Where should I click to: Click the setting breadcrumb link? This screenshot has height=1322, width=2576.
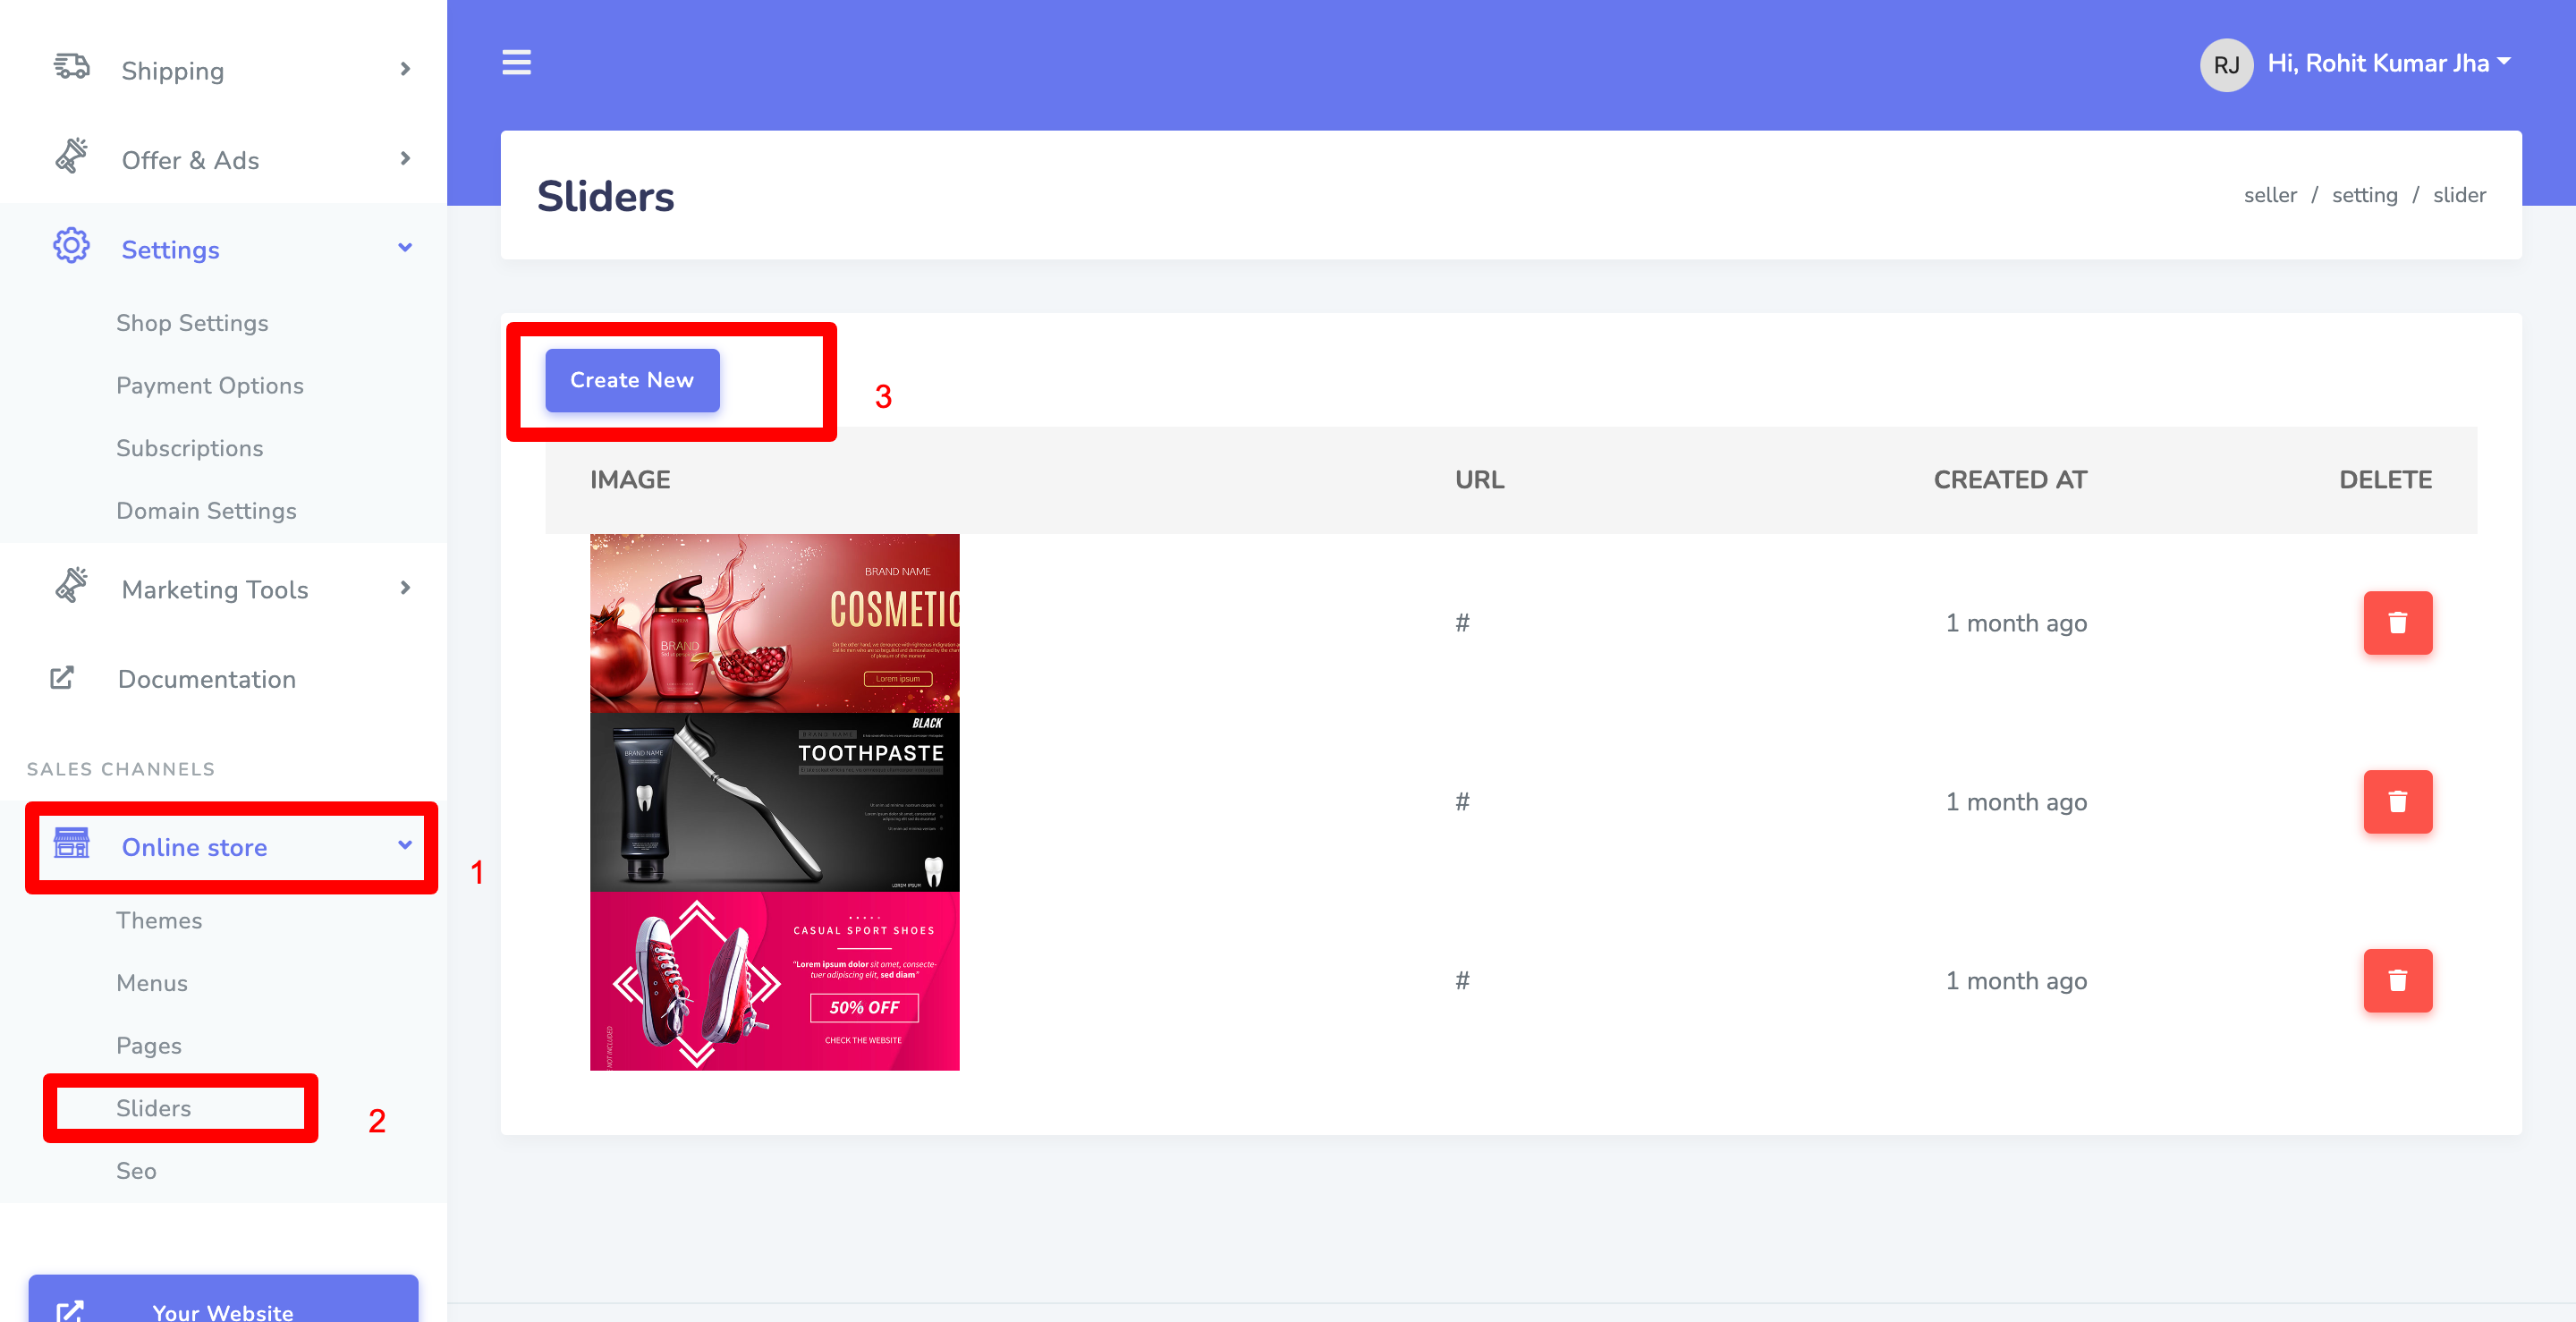pos(2364,195)
